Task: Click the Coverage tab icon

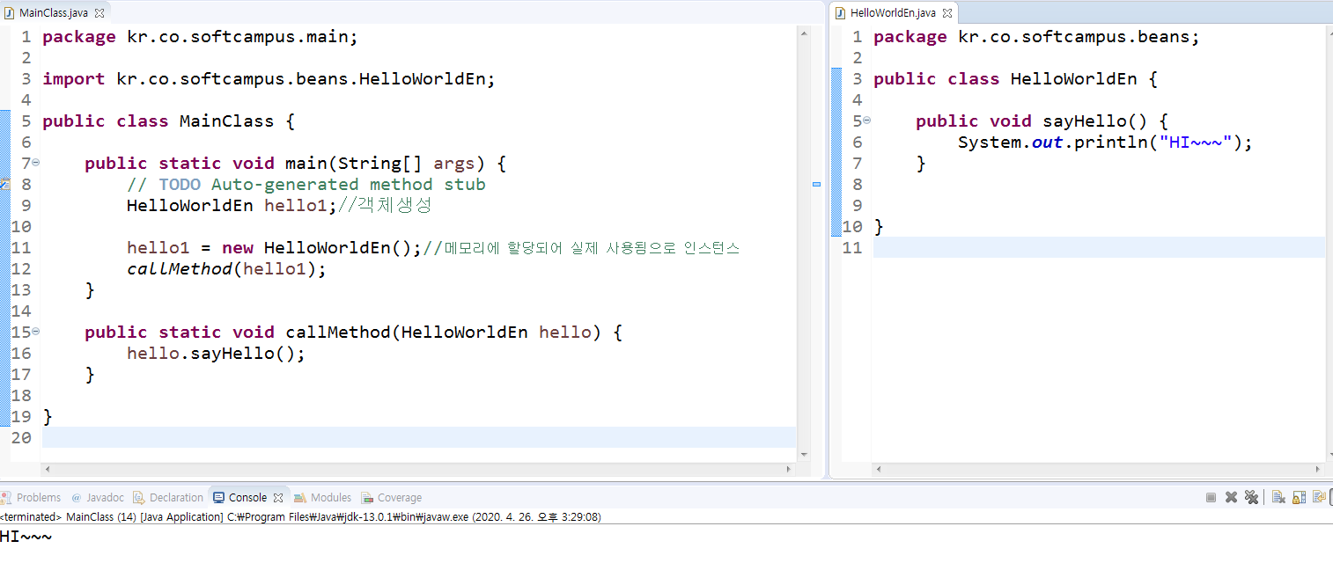Action: pyautogui.click(x=367, y=498)
